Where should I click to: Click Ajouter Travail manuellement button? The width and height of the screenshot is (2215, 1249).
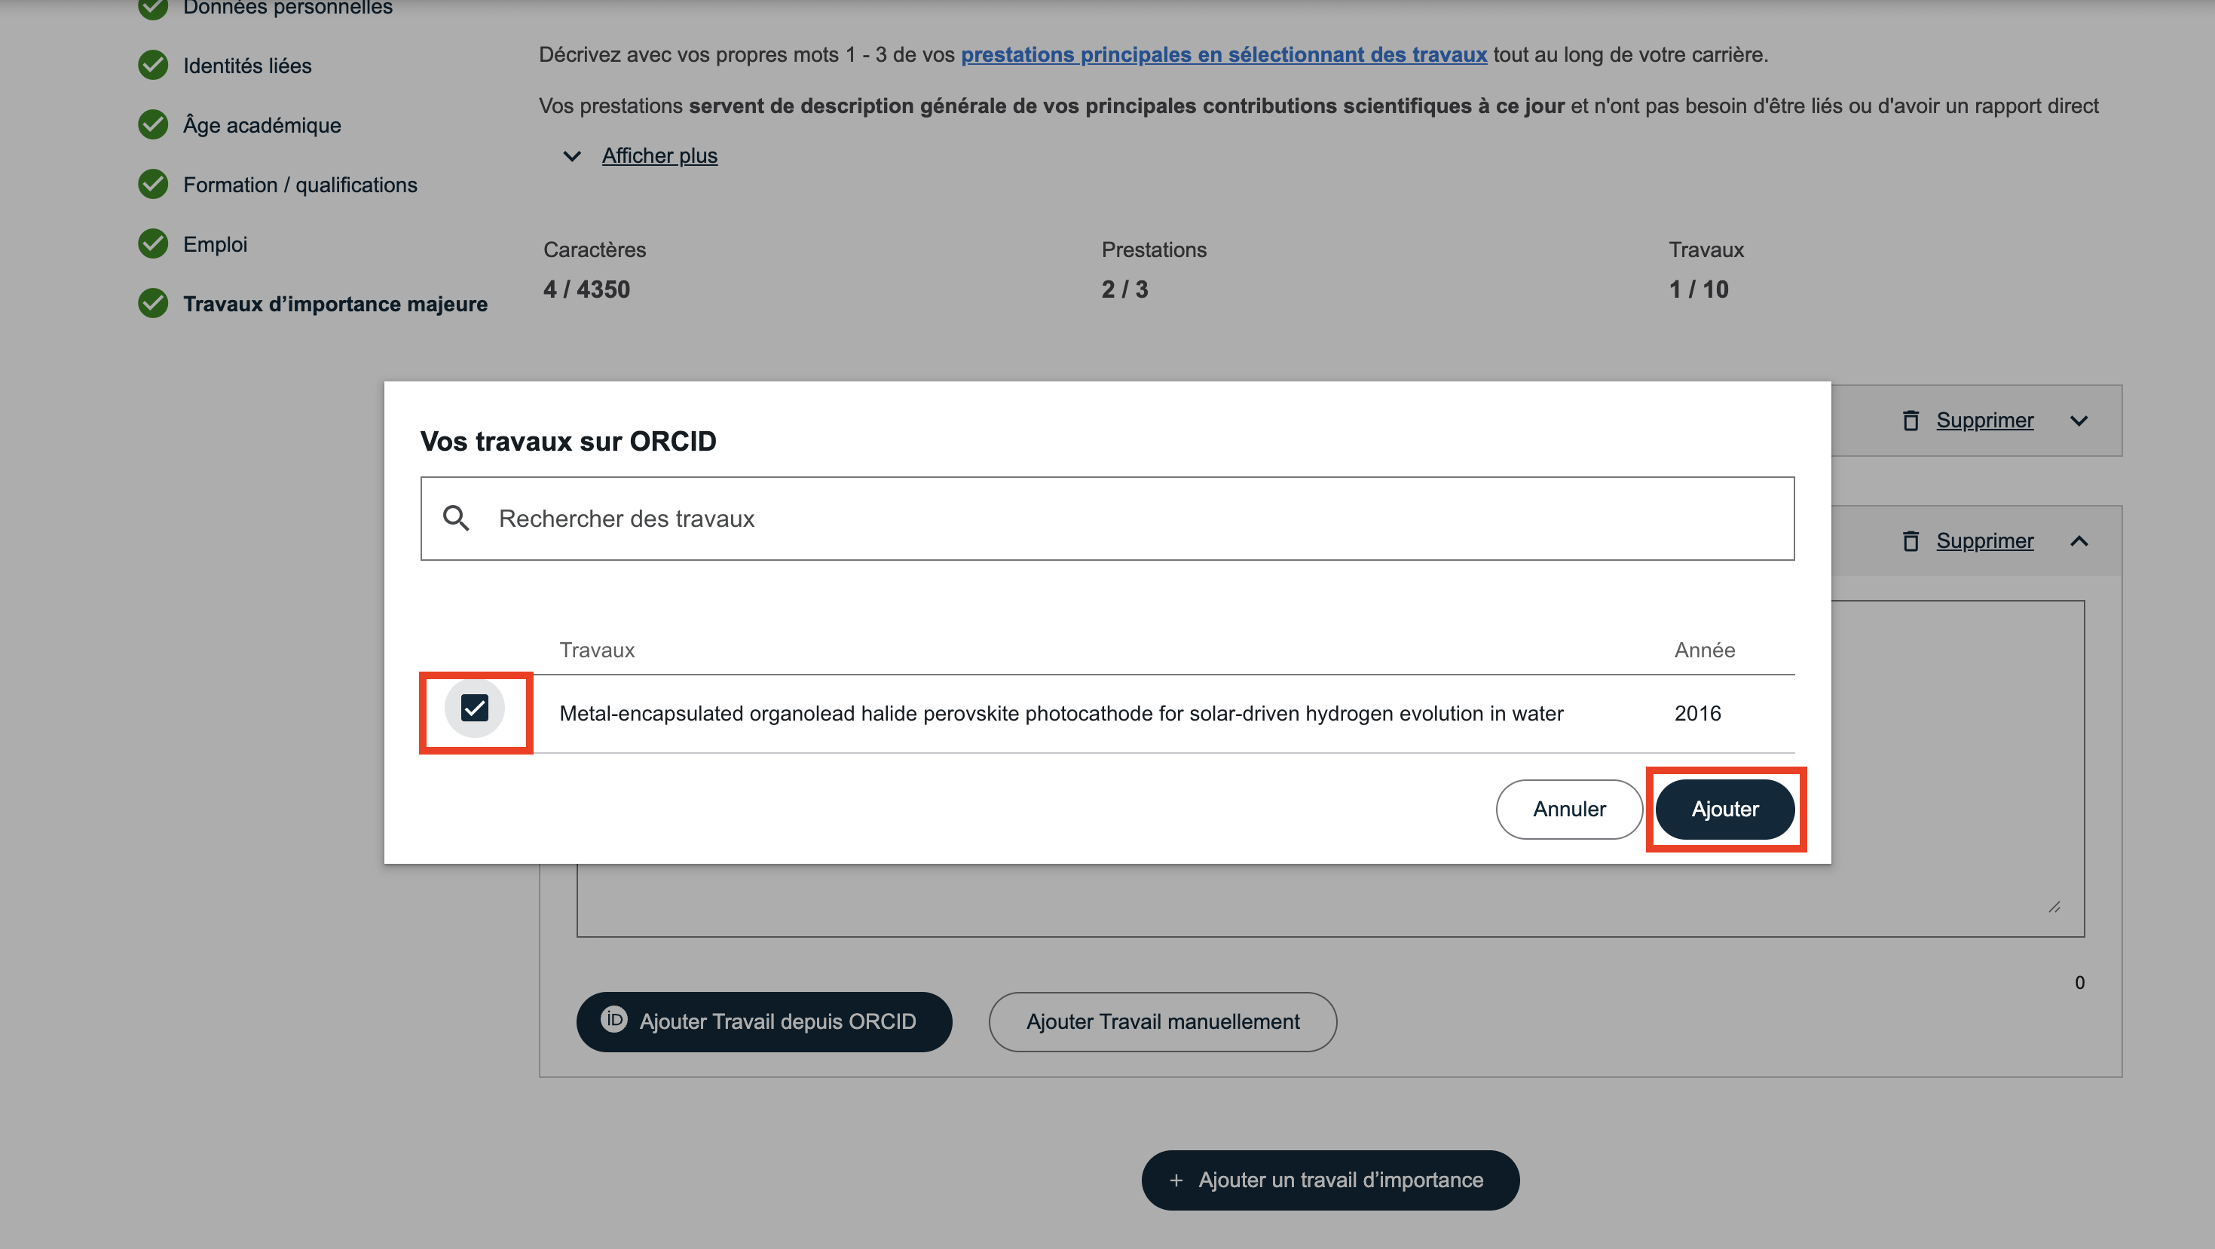click(1161, 1022)
